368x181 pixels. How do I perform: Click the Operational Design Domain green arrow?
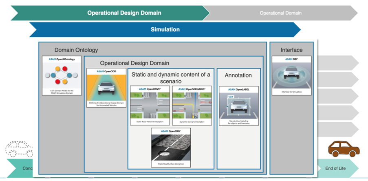110,13
